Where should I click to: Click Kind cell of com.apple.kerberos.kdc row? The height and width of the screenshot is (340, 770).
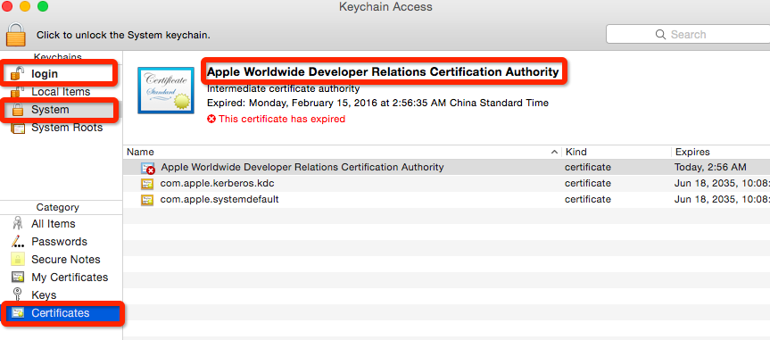(588, 183)
